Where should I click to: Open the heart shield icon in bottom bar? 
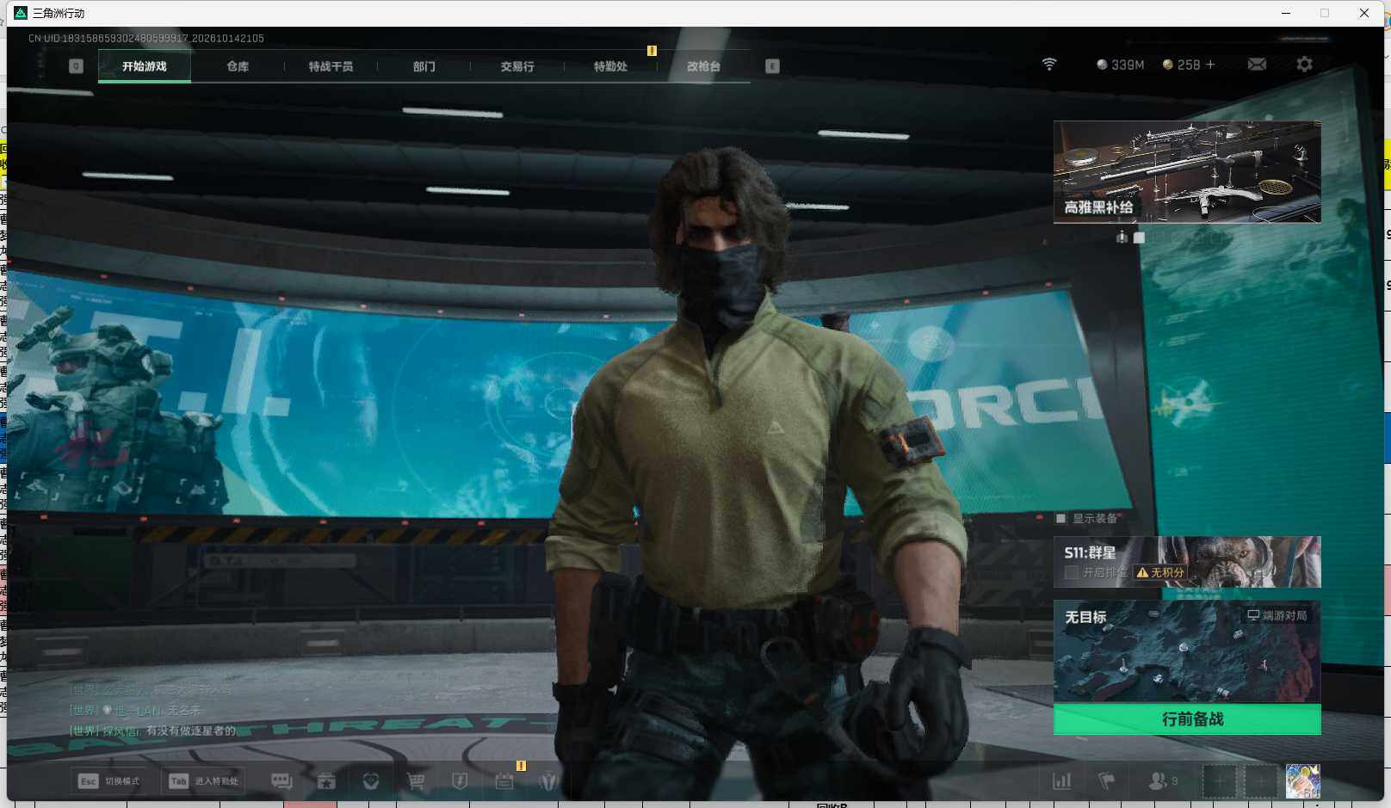[371, 781]
